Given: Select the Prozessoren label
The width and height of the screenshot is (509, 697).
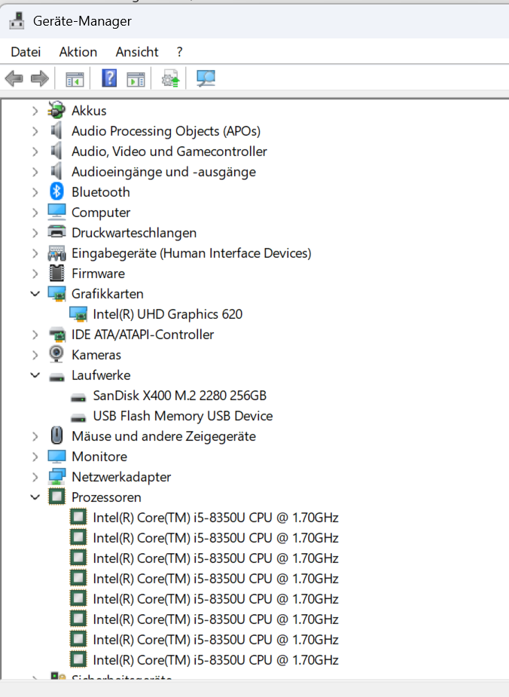Looking at the screenshot, I should [106, 497].
